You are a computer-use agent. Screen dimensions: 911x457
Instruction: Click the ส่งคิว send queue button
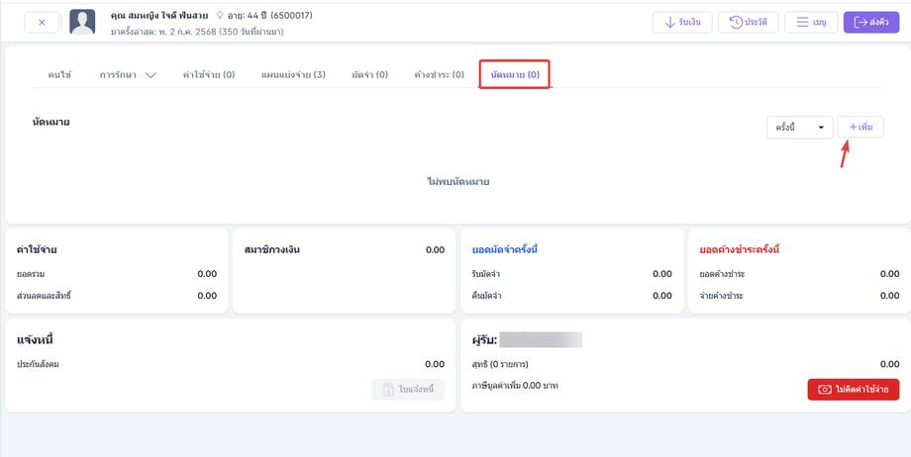click(x=871, y=23)
